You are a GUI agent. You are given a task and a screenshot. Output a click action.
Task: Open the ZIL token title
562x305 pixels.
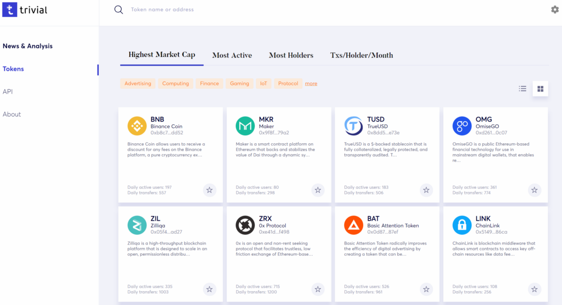pos(155,218)
